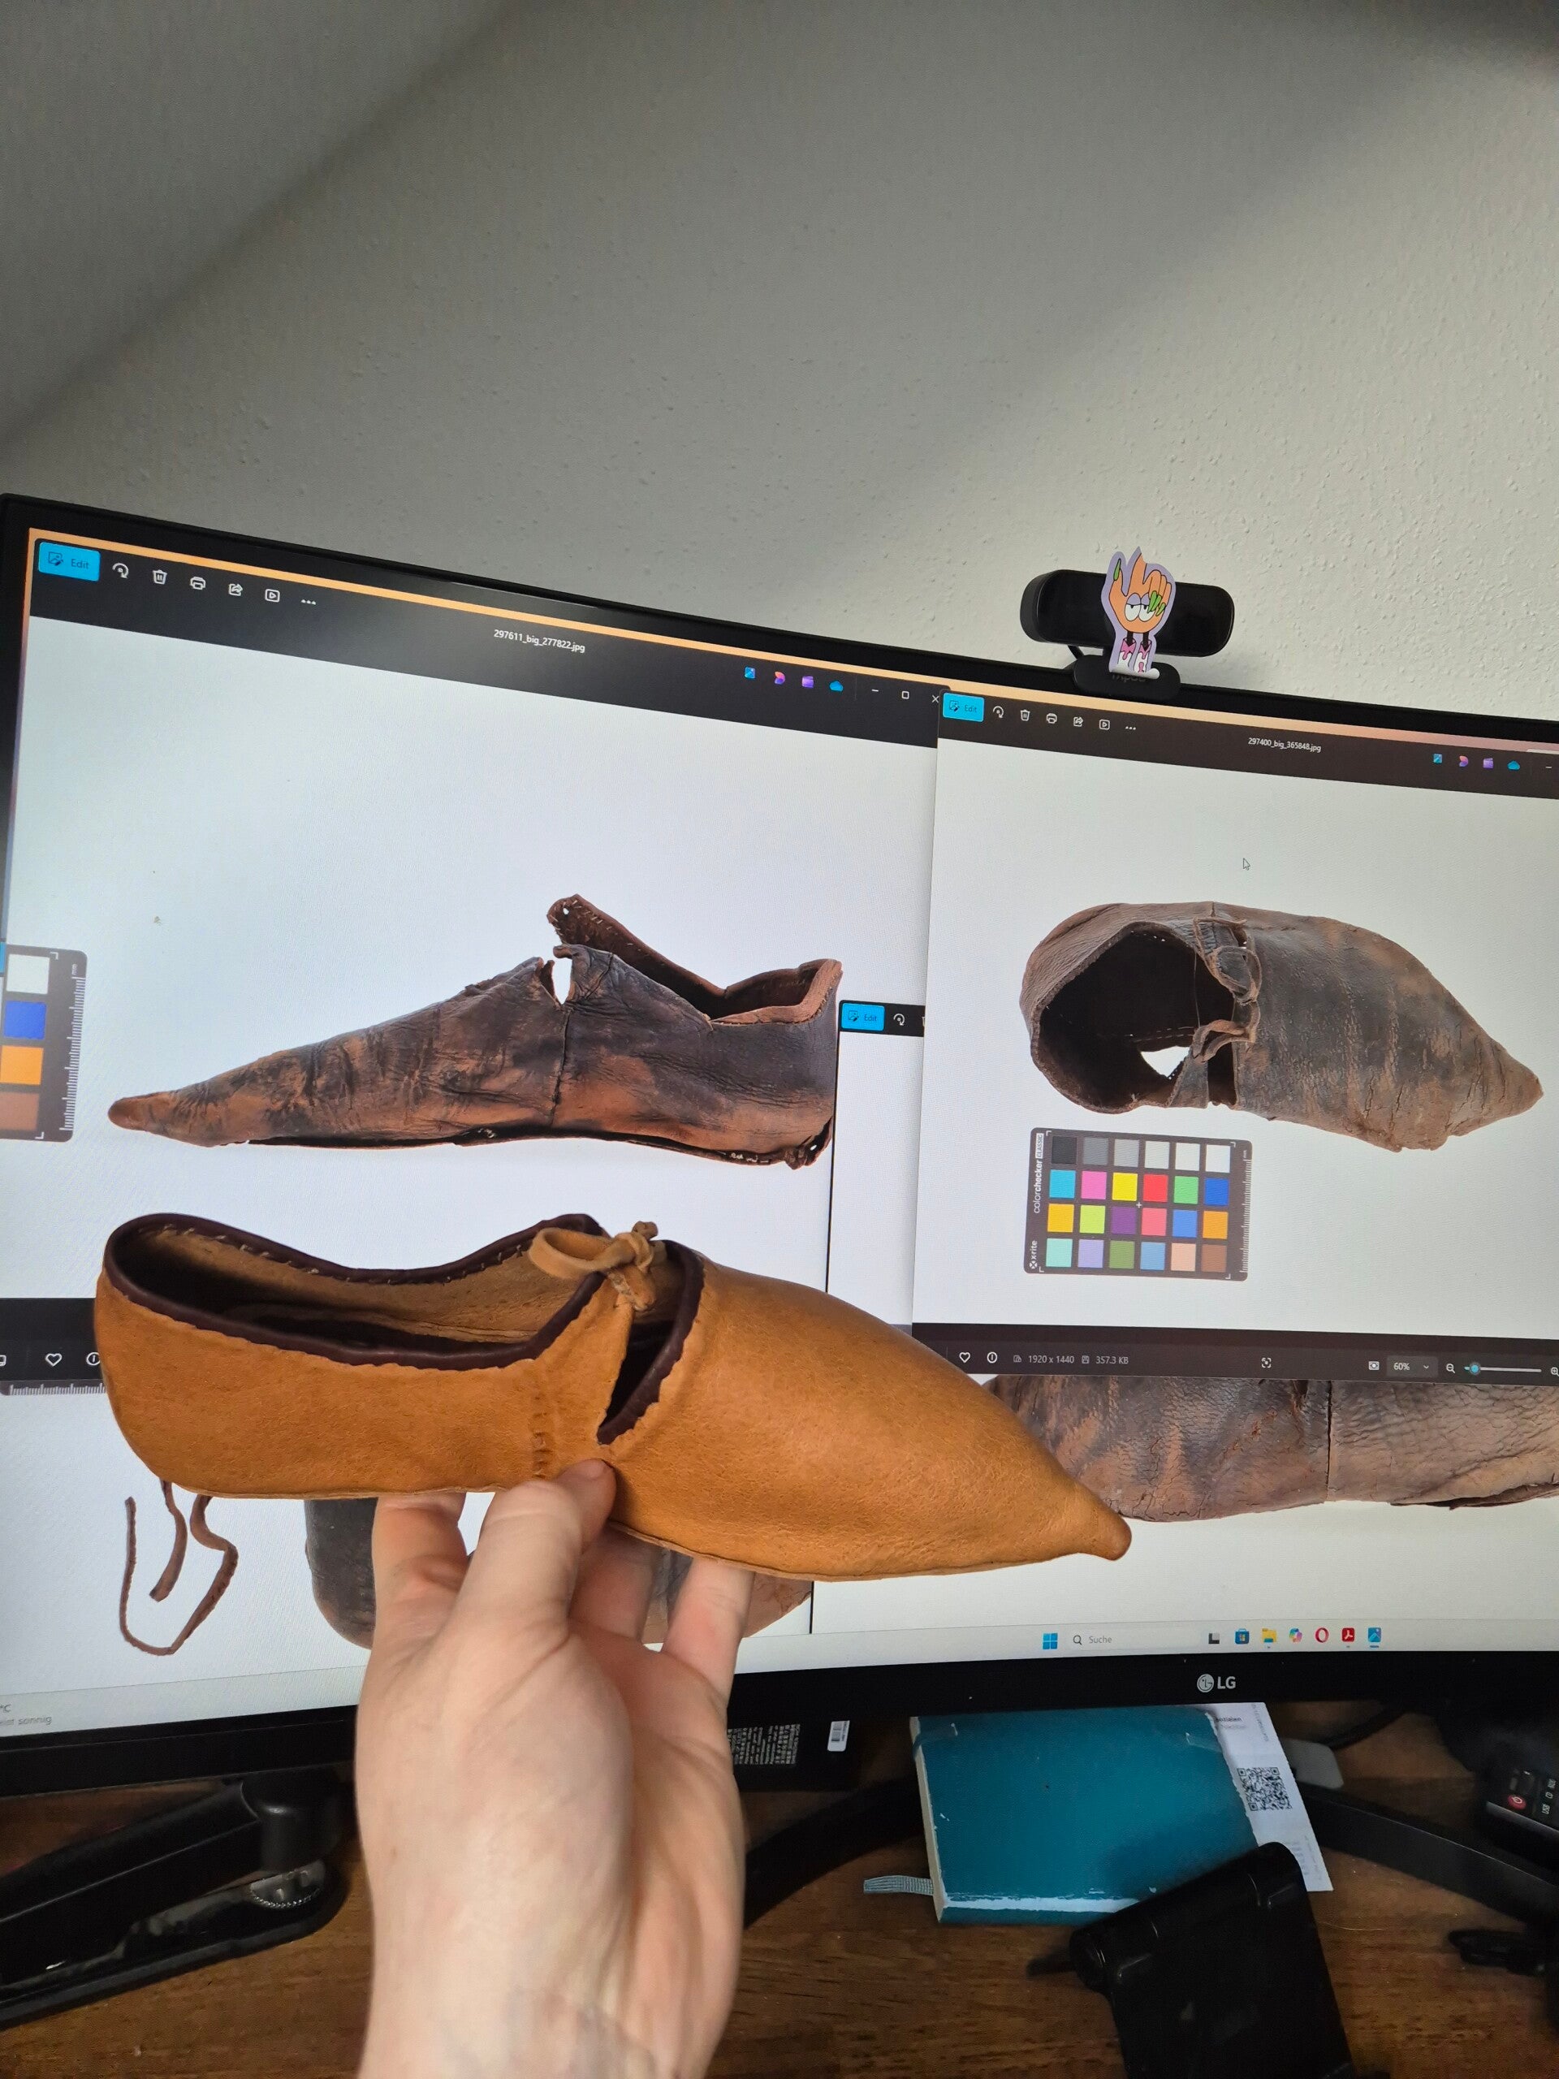Toggle favorite heart in right Photos window
This screenshot has height=2079, width=1559.
click(964, 1357)
